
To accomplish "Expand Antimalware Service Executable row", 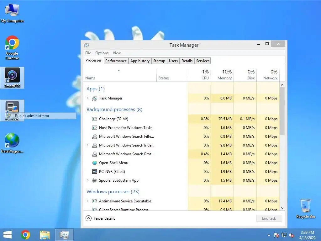I will (88, 201).
